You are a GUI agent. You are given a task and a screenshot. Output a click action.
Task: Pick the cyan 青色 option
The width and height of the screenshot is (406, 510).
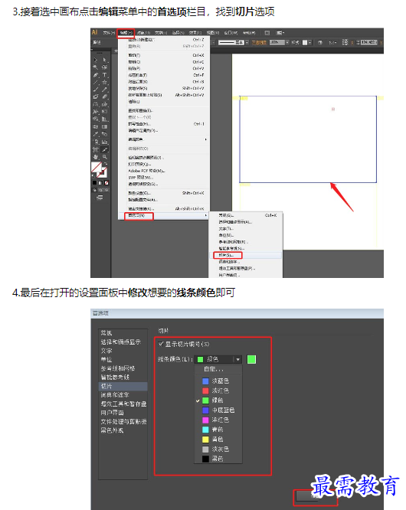click(218, 430)
